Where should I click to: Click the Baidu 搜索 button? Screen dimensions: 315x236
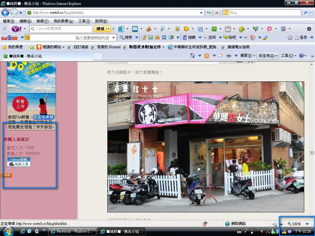[x=126, y=37]
